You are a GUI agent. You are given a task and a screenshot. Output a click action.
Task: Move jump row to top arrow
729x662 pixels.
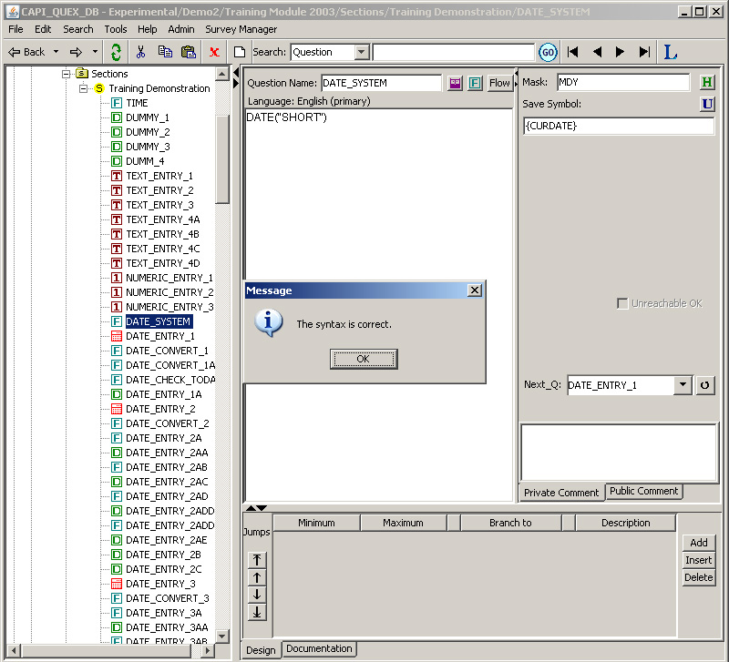click(257, 560)
